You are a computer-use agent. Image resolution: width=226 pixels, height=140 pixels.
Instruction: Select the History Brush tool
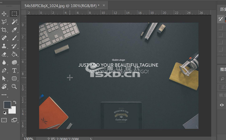pos(14,46)
